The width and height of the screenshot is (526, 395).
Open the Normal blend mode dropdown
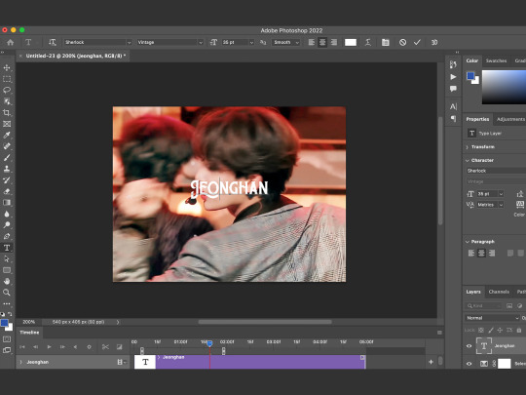point(492,318)
